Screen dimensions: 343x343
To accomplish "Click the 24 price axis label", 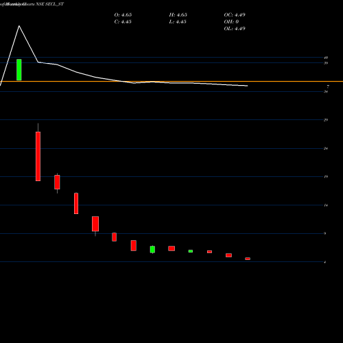I will (326, 149).
